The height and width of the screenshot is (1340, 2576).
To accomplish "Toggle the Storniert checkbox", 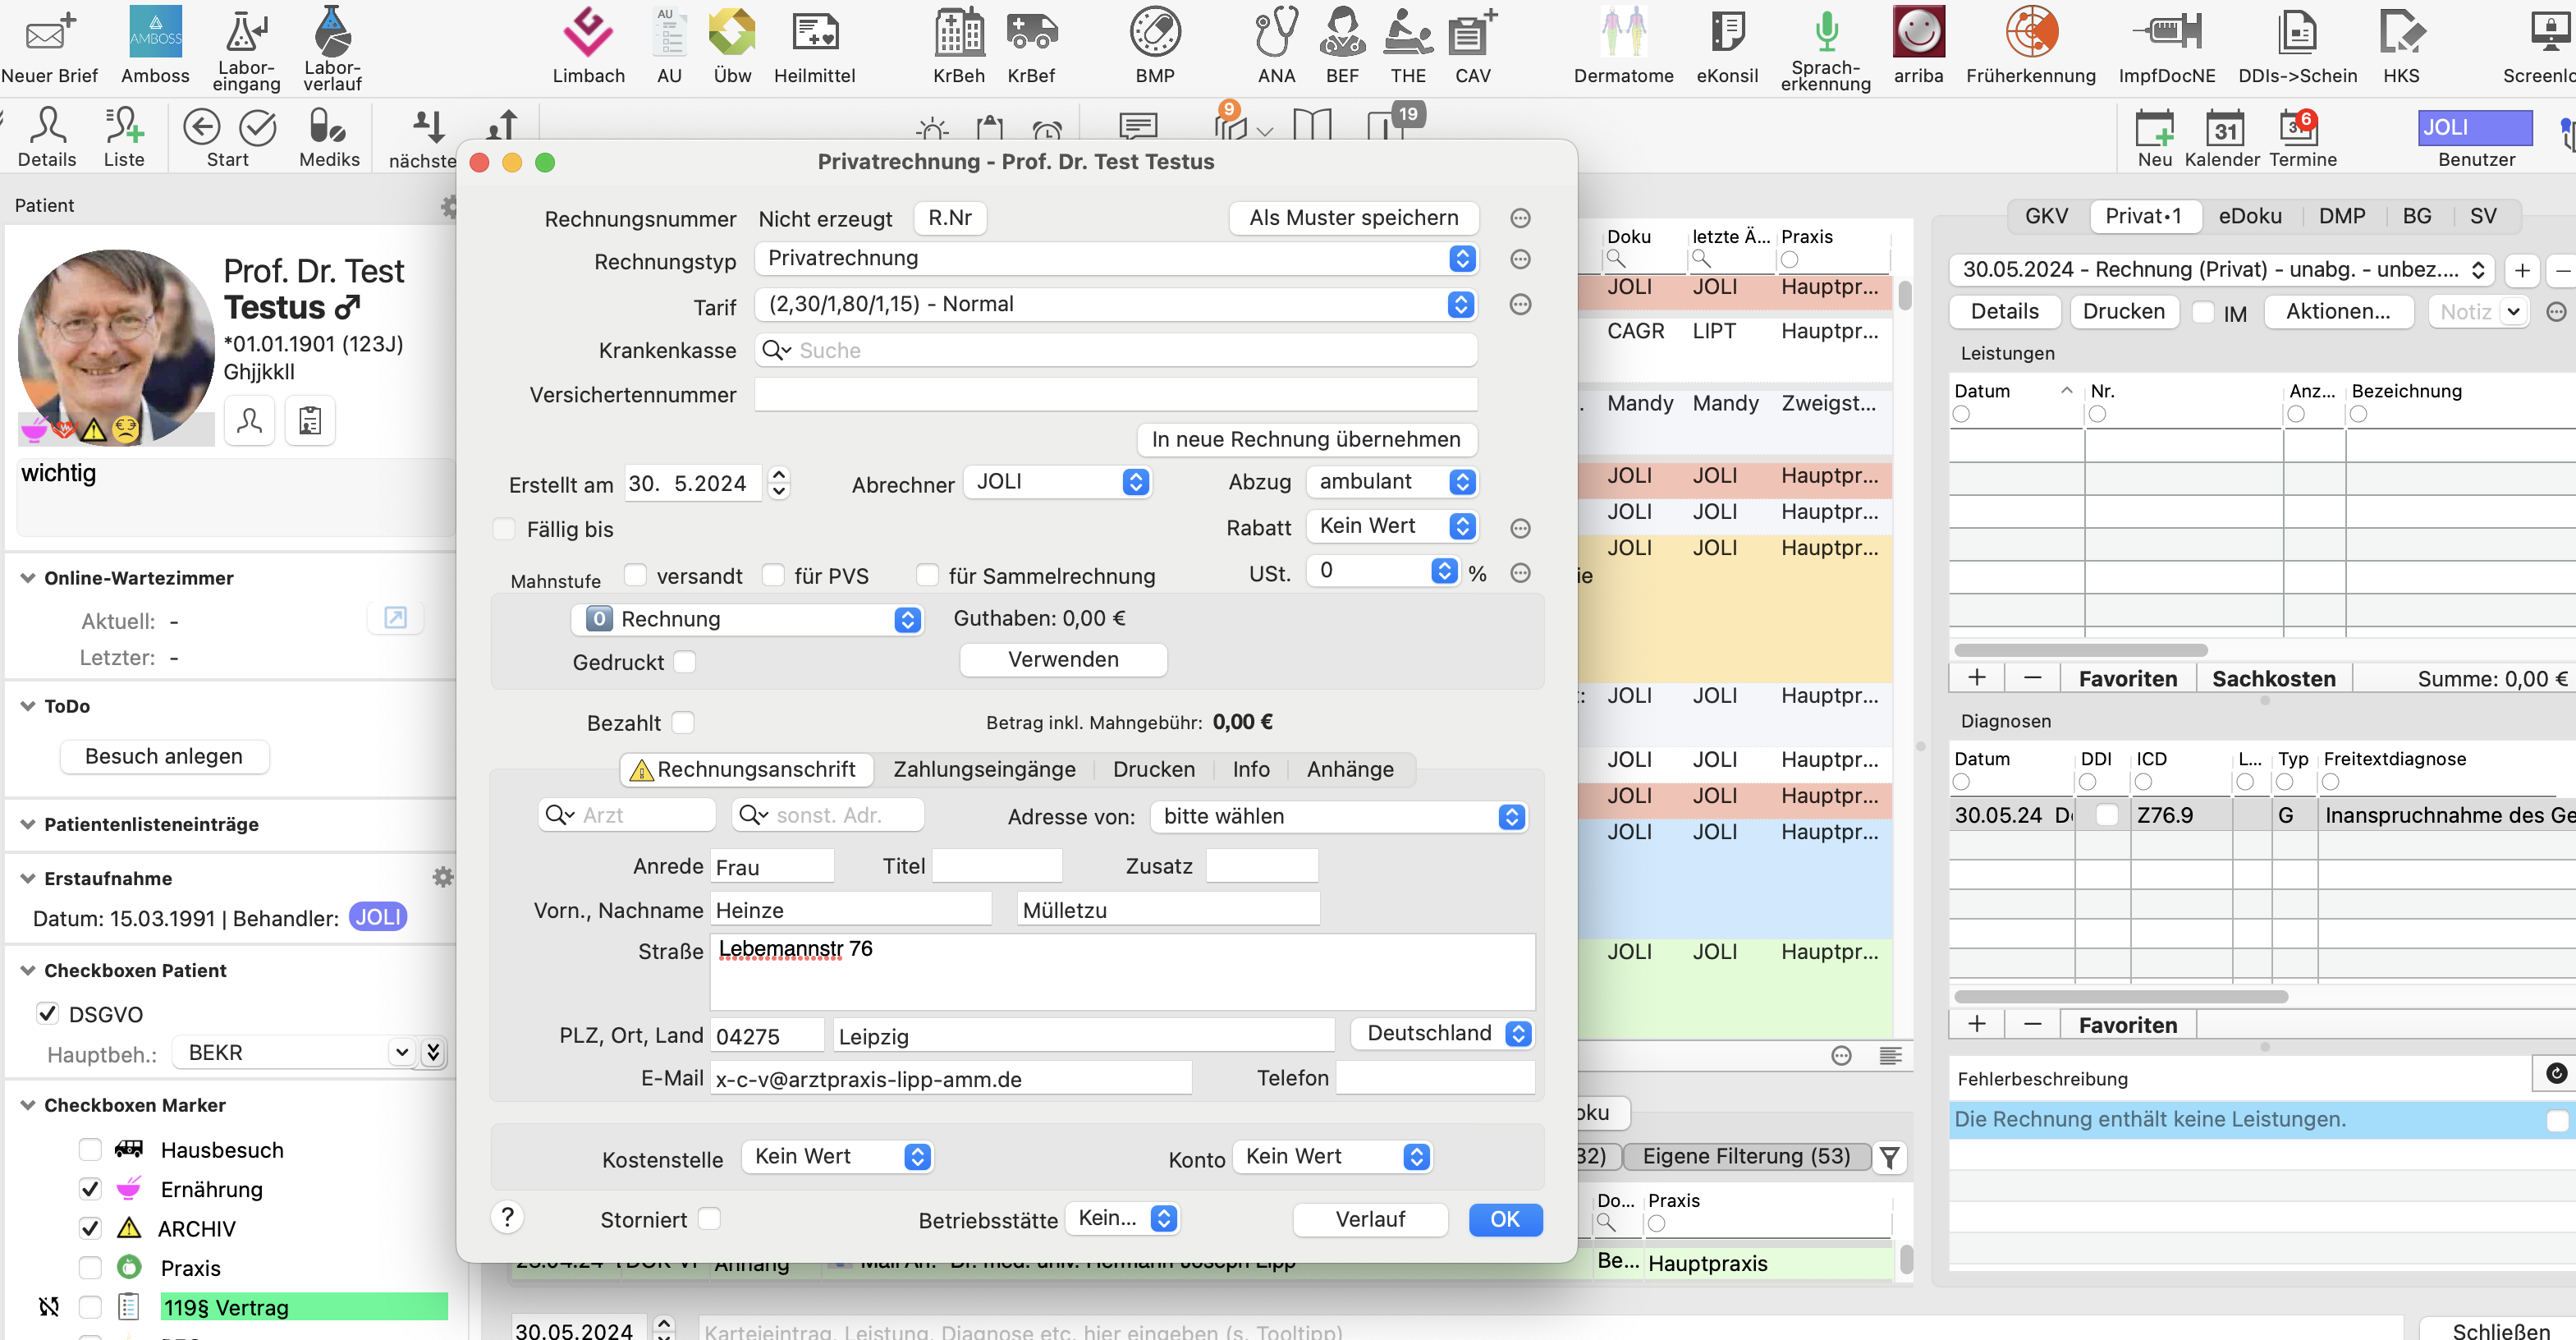I will 709,1219.
